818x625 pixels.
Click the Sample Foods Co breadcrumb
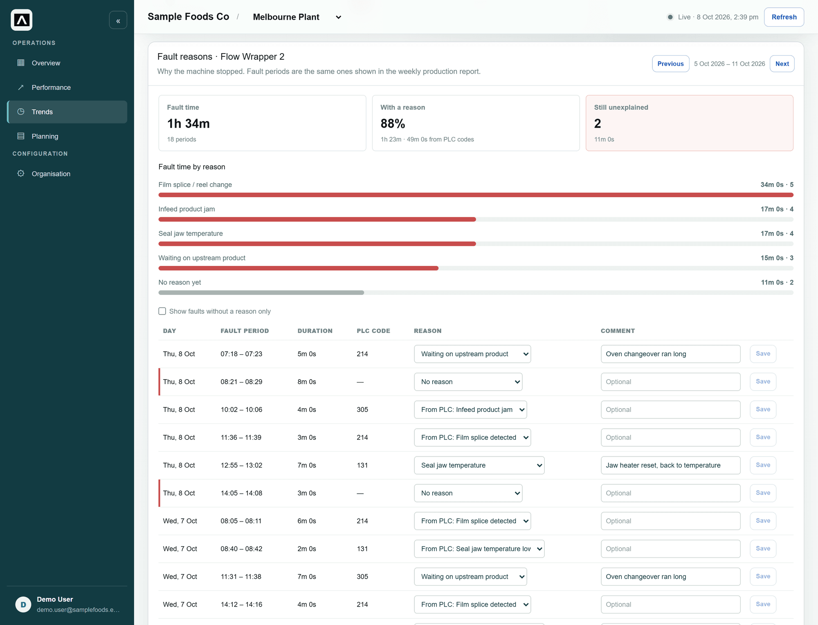188,17
